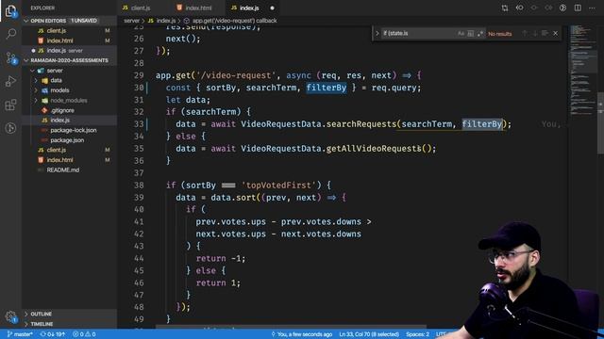This screenshot has height=339, width=604.
Task: Click the middle revision icon in toolbar
Action: (534, 8)
